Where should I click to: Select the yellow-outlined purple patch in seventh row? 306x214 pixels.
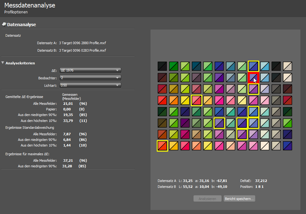(242, 134)
